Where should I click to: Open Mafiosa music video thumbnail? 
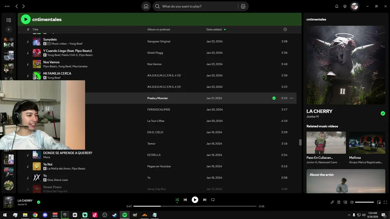coord(367,143)
